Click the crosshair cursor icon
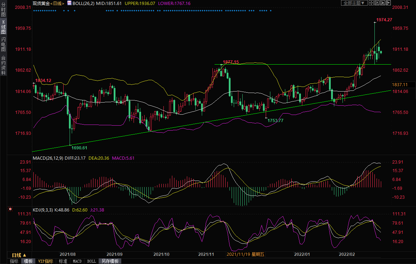Image resolution: width=416 pixels, height=264 pixels. click(371, 3)
